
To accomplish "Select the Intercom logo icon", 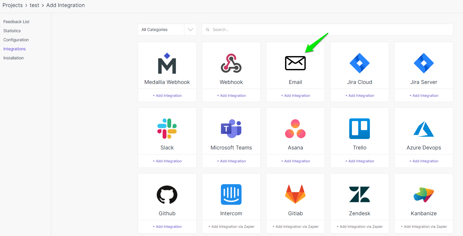I will (231, 194).
